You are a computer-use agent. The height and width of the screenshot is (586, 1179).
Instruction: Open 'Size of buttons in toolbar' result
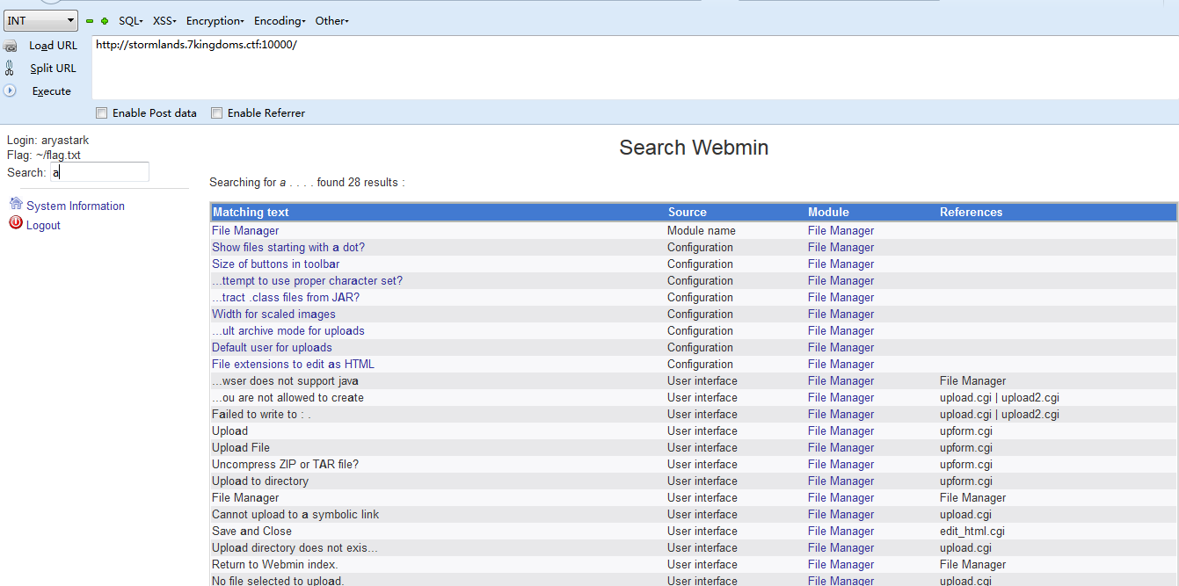click(275, 264)
